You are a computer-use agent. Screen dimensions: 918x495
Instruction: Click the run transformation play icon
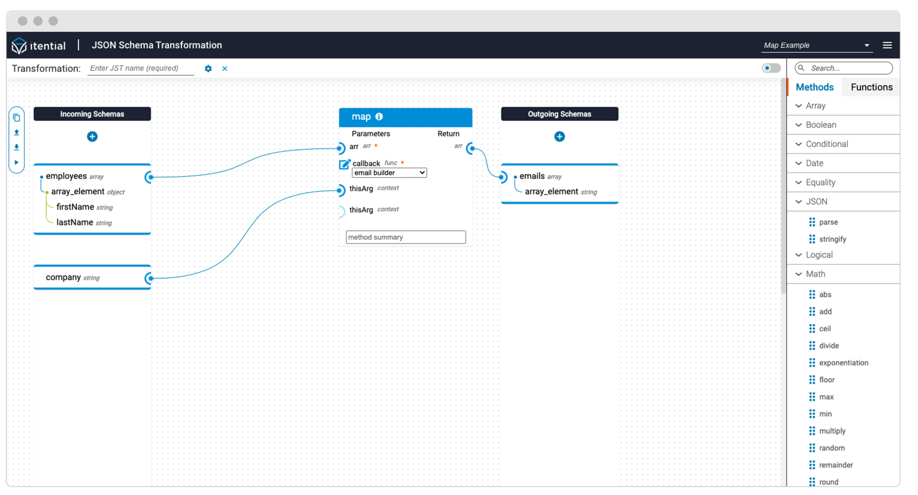pos(17,162)
